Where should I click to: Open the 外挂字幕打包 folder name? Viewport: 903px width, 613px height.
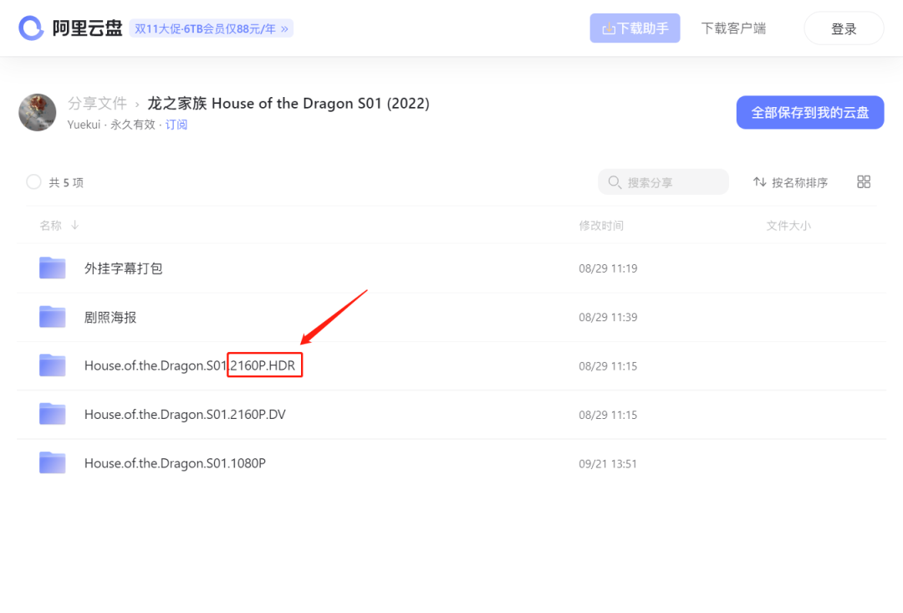click(x=123, y=268)
